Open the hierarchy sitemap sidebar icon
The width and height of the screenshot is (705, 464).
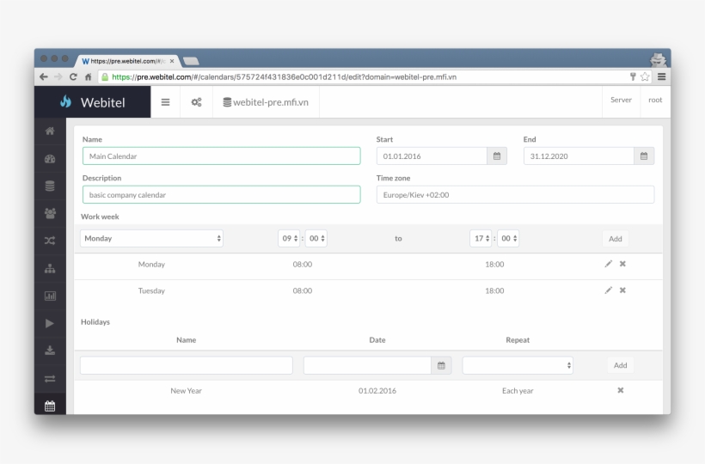[50, 269]
